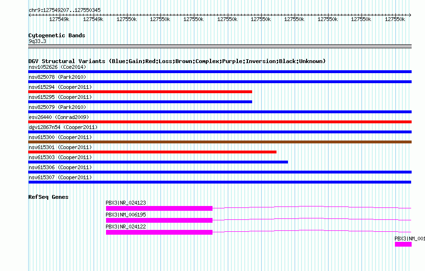Click the dgv12867n54 (Cooper2011) label
This screenshot has height=271, width=425.
pyautogui.click(x=63, y=127)
